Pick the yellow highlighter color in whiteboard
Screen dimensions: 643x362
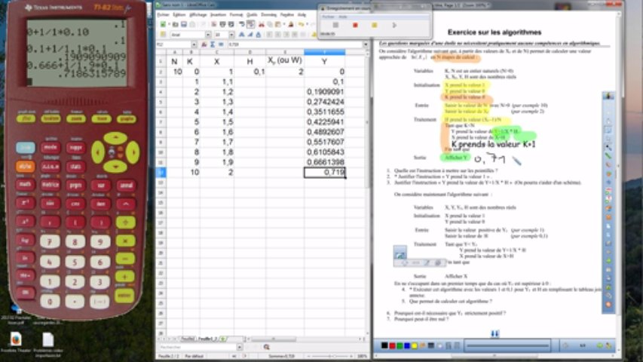tap(415, 345)
